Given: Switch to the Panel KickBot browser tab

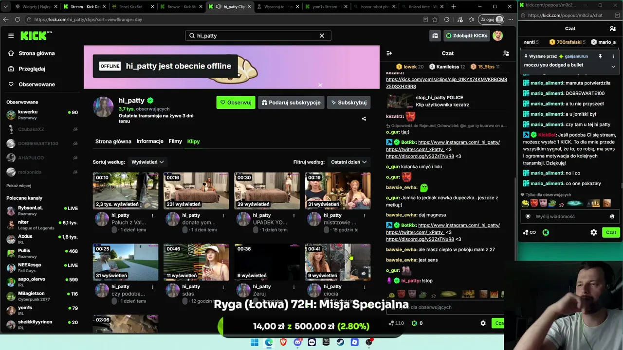Looking at the screenshot, I should click(131, 7).
